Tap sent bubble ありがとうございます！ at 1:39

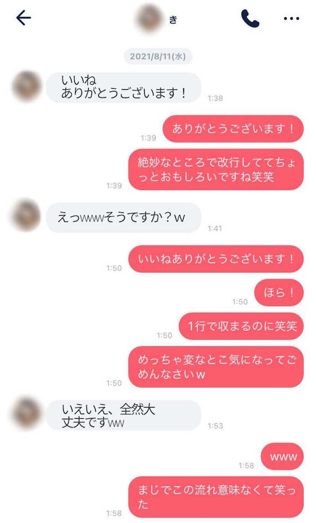point(233,129)
